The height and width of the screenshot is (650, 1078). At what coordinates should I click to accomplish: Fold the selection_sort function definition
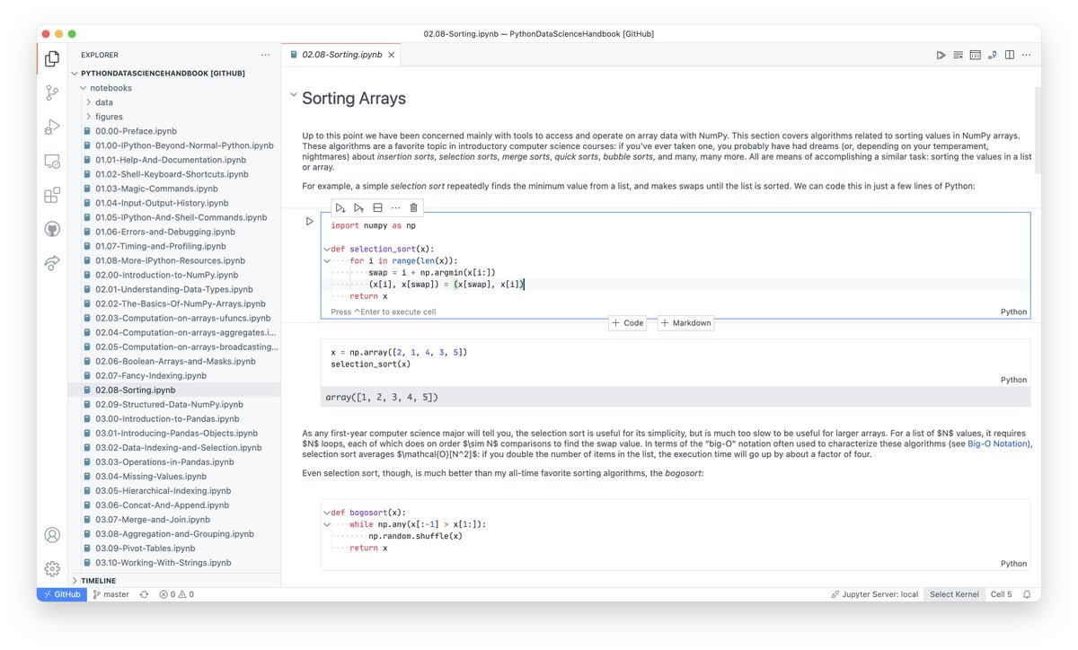[x=326, y=249]
